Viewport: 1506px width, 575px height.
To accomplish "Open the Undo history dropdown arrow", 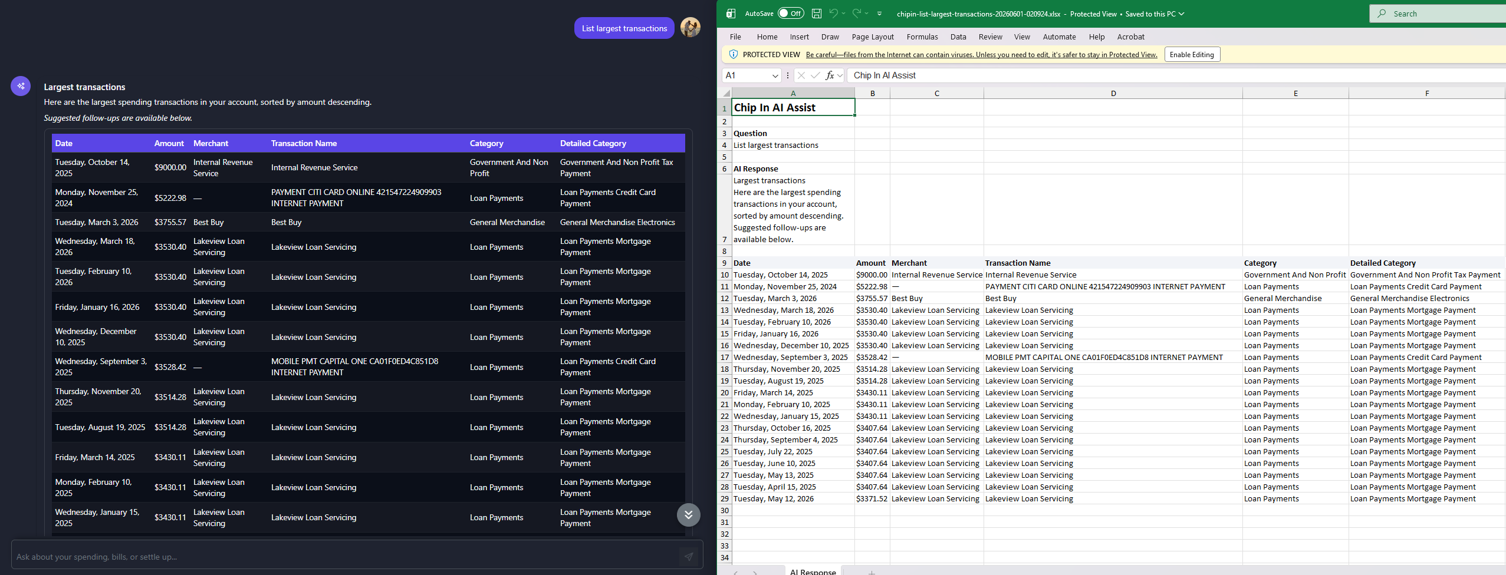I will [844, 14].
